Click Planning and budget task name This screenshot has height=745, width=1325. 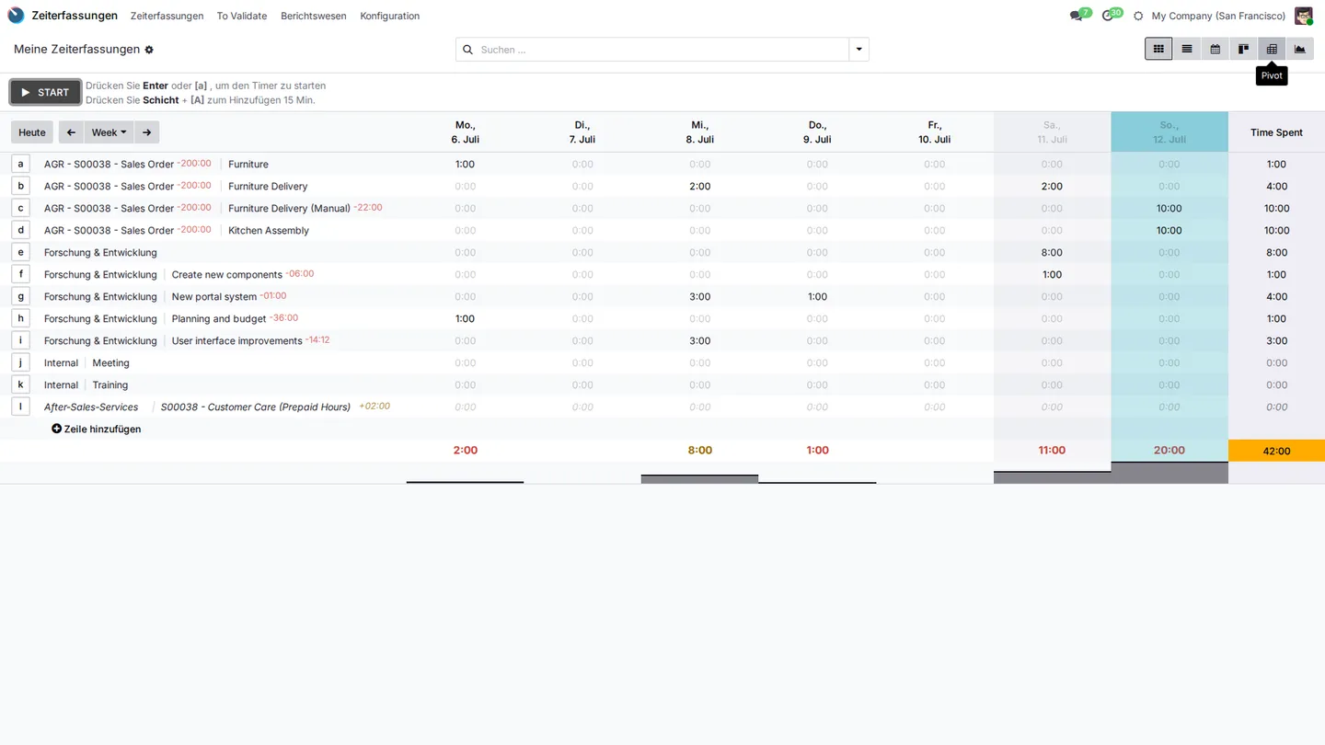point(219,319)
